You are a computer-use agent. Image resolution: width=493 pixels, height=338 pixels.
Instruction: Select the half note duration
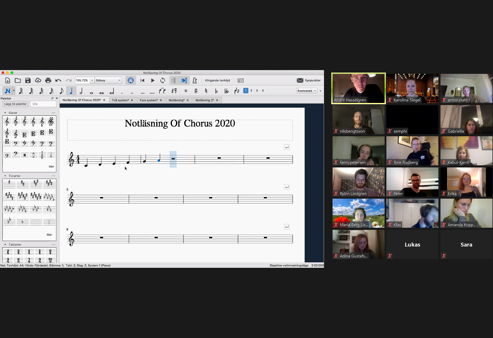tap(81, 91)
